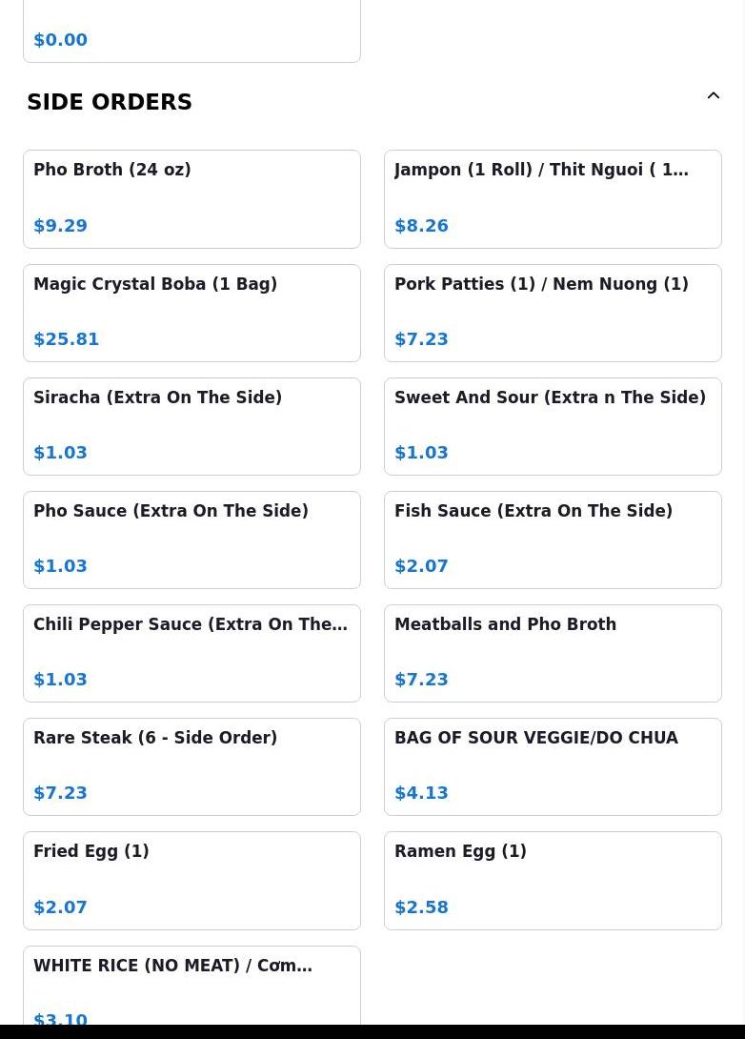
Task: Select Meatballs and Pho Broth
Action: tap(553, 653)
